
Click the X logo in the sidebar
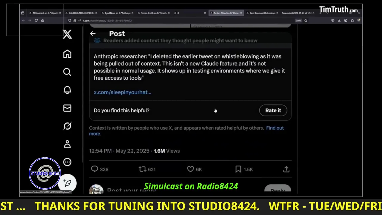[x=67, y=34]
